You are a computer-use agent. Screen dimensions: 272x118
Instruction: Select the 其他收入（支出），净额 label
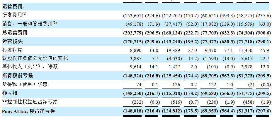click(x=30, y=67)
